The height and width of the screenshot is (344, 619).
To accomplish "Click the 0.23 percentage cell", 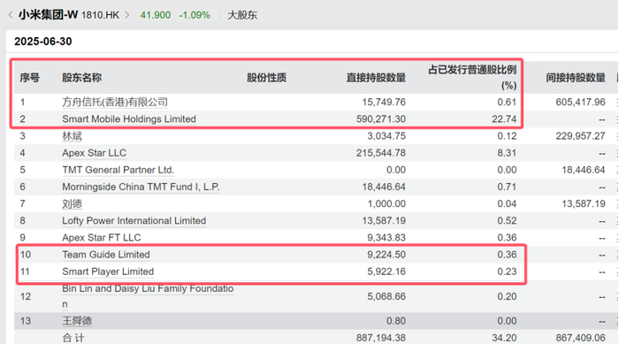I will (507, 271).
